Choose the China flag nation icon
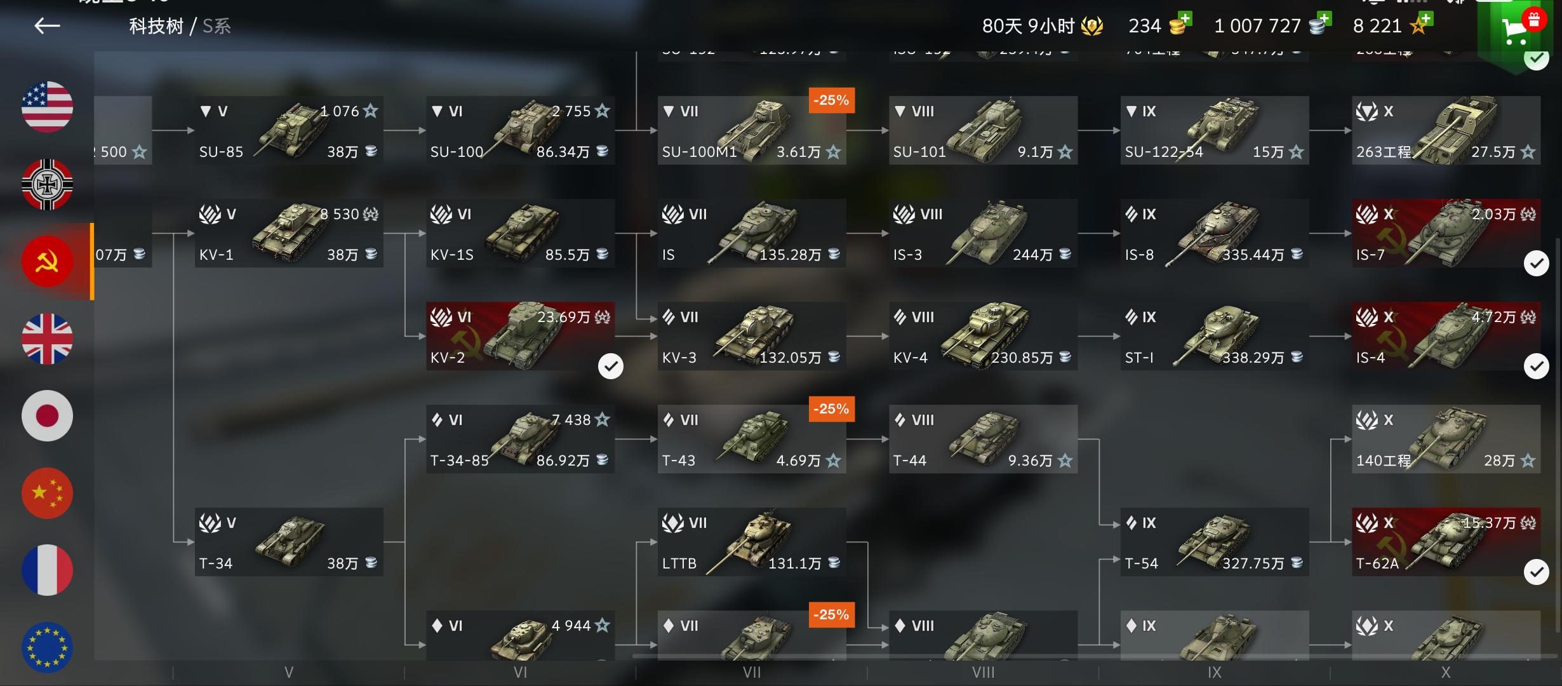The width and height of the screenshot is (1562, 686). pos(47,493)
